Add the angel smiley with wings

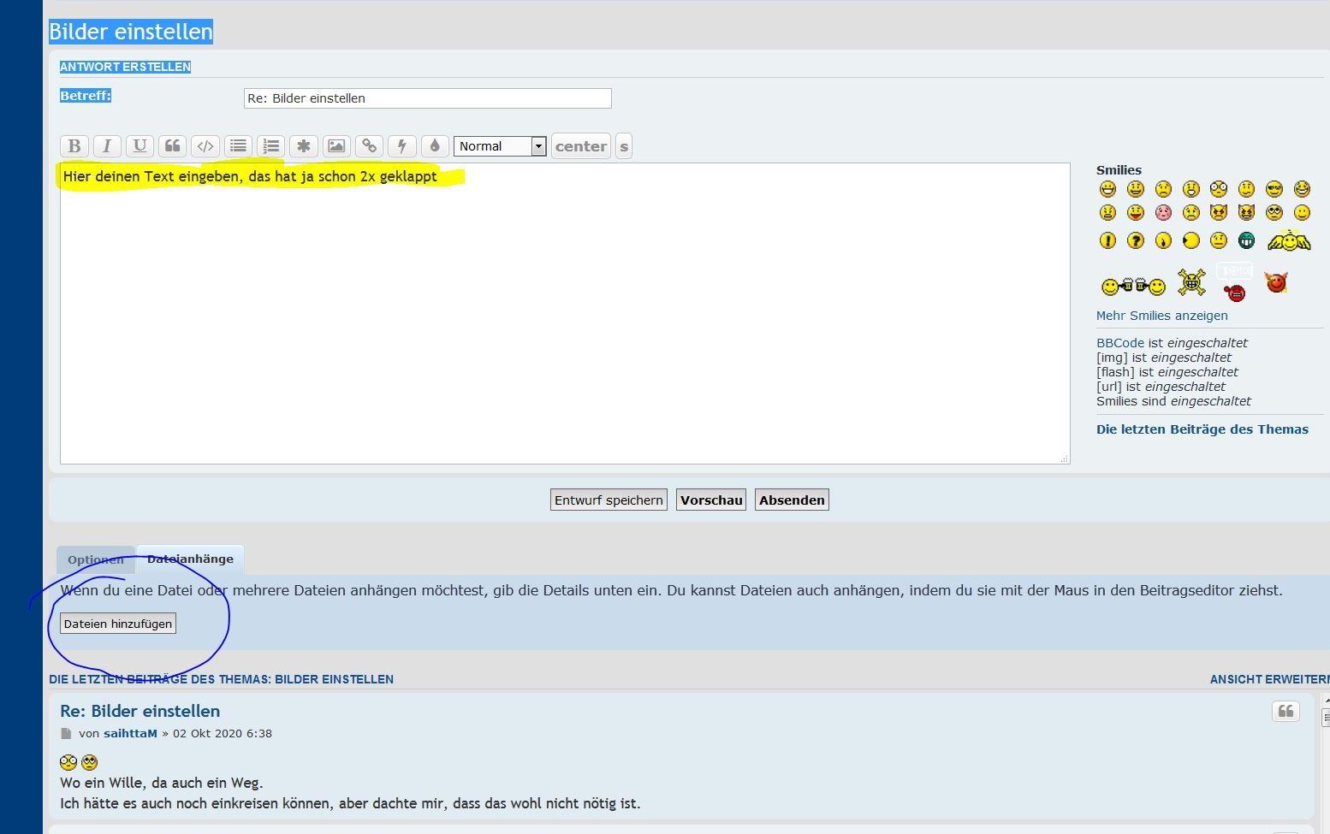(x=1288, y=240)
